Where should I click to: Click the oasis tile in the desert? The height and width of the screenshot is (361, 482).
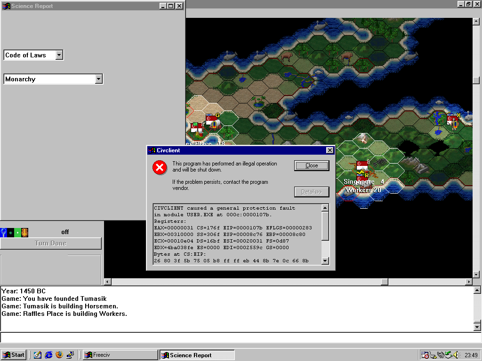[x=258, y=102]
